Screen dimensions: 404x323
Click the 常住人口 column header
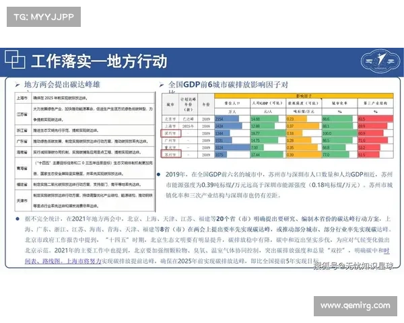pos(232,103)
